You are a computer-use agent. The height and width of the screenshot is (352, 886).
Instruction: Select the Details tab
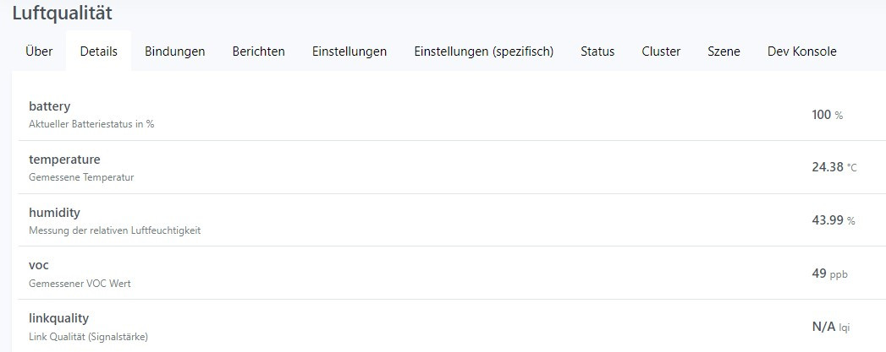tap(98, 51)
